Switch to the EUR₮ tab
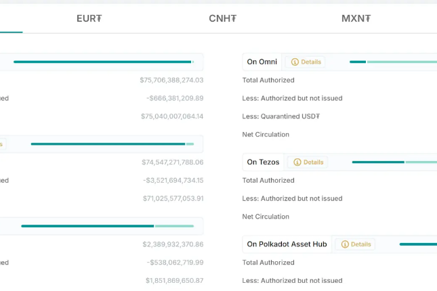Viewport: 437px width, 291px height. (x=89, y=18)
